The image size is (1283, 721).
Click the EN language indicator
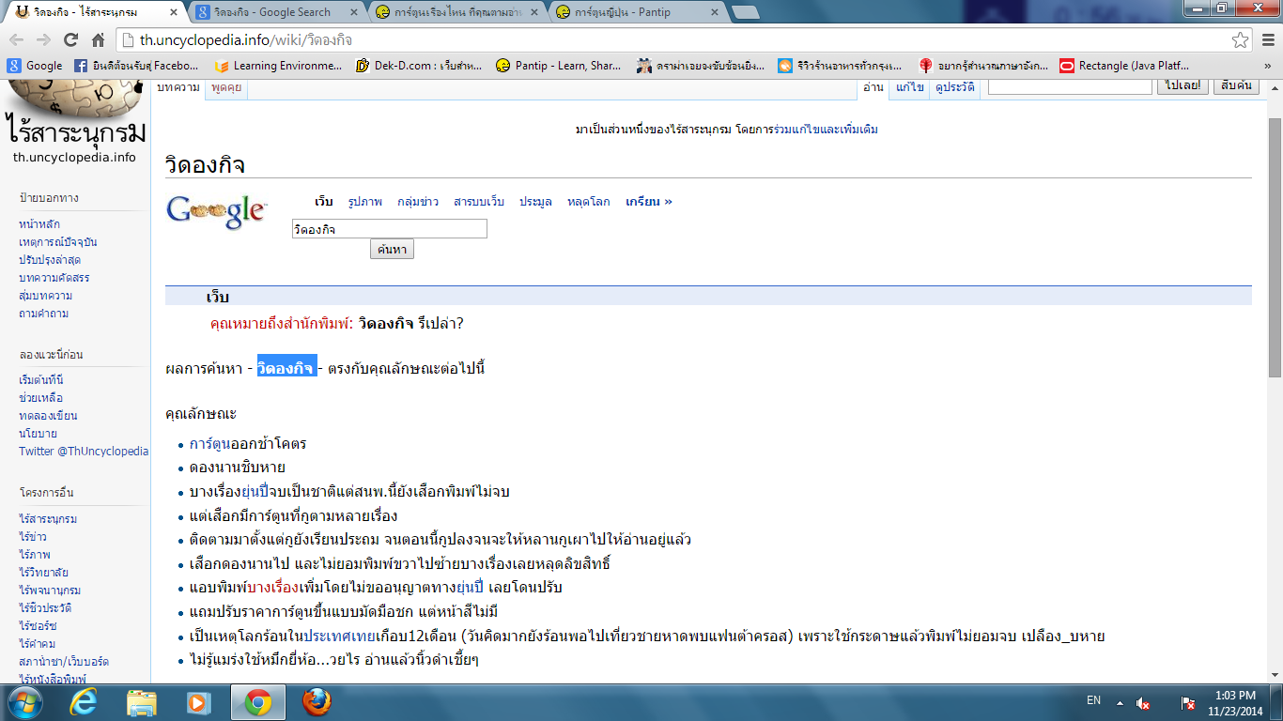point(1094,700)
